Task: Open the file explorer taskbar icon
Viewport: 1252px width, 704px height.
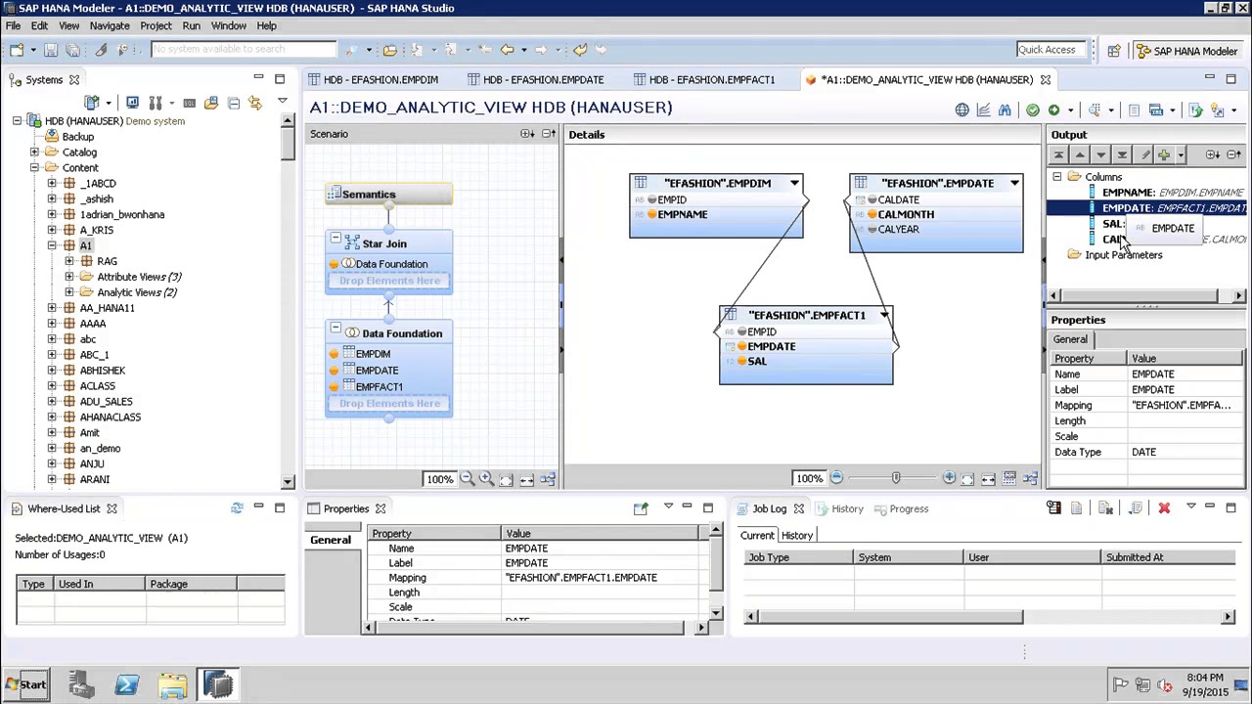Action: pos(172,684)
